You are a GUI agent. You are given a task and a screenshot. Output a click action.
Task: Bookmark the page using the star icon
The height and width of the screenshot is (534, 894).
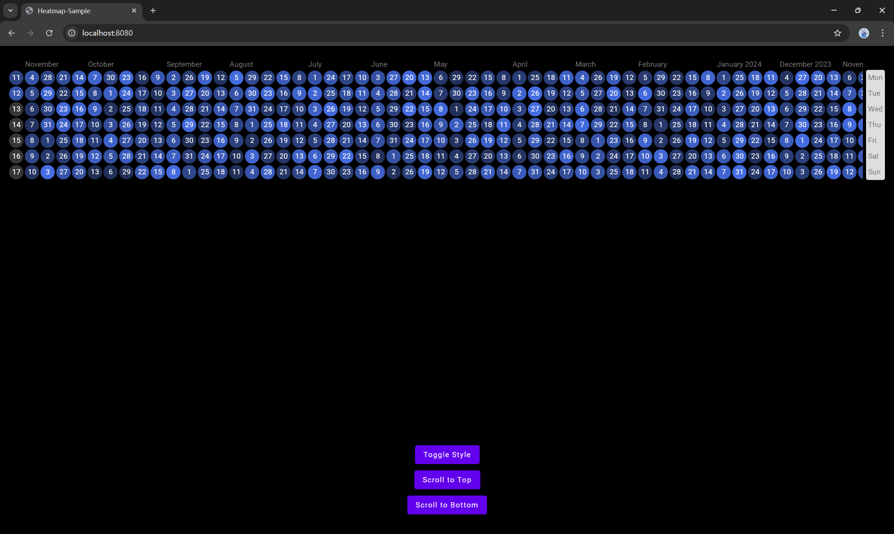click(x=837, y=33)
